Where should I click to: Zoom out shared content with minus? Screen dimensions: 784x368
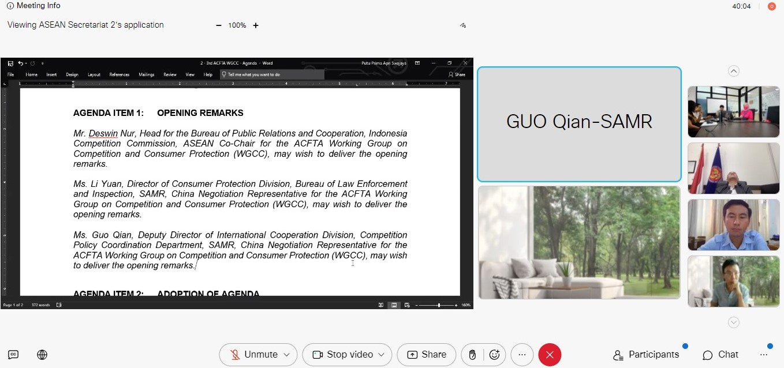(x=219, y=25)
